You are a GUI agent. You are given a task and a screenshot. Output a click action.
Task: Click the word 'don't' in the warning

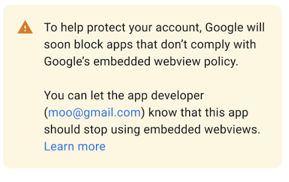click(174, 44)
